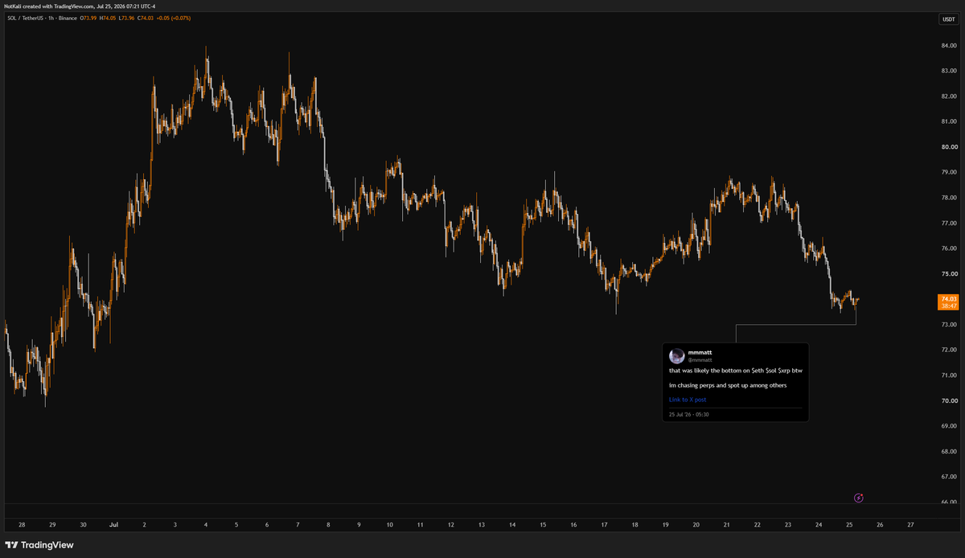
Task: Click the 68.00 price axis label
Action: (x=947, y=452)
